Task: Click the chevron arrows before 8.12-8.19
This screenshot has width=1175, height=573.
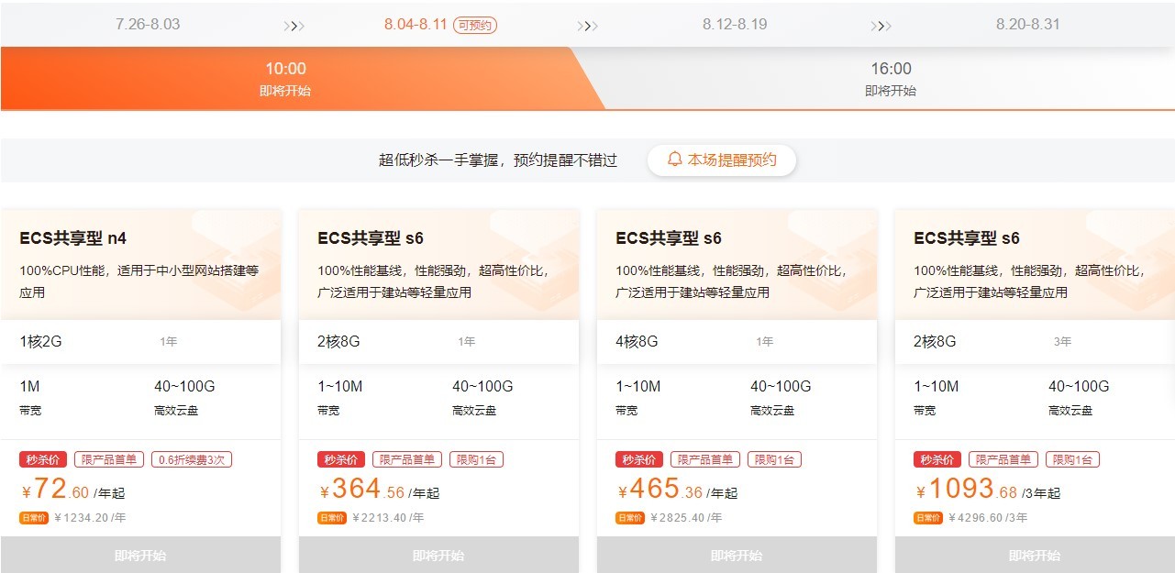Action: tap(587, 26)
